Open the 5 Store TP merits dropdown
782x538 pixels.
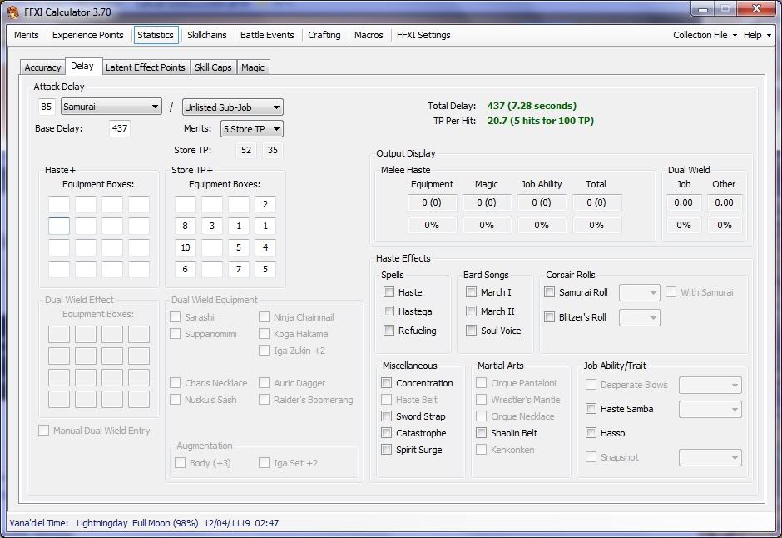point(251,128)
